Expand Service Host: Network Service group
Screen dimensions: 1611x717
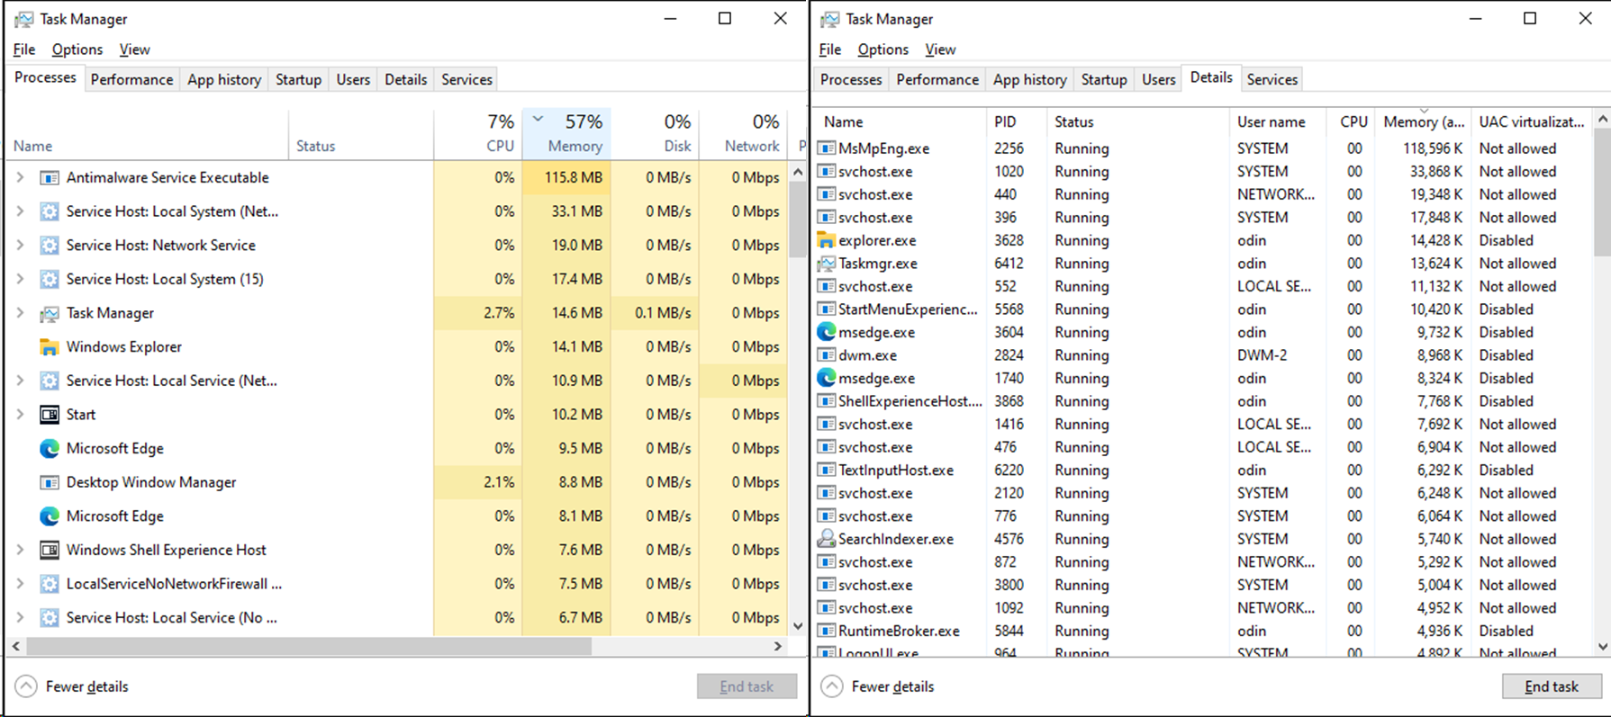(x=20, y=246)
